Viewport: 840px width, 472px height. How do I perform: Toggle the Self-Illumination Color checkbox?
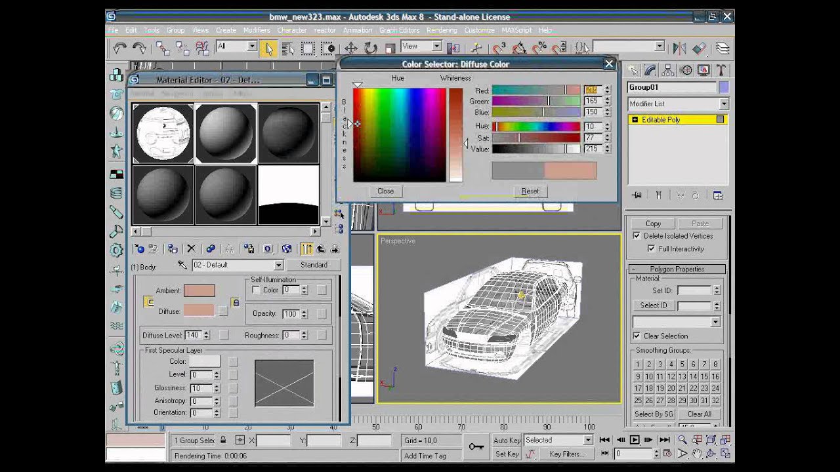coord(256,290)
